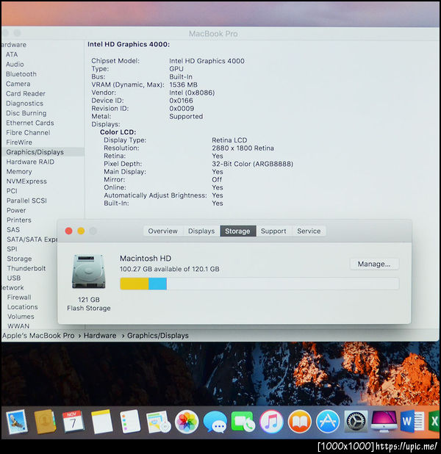
Task: Open the Service tab
Action: click(x=309, y=231)
